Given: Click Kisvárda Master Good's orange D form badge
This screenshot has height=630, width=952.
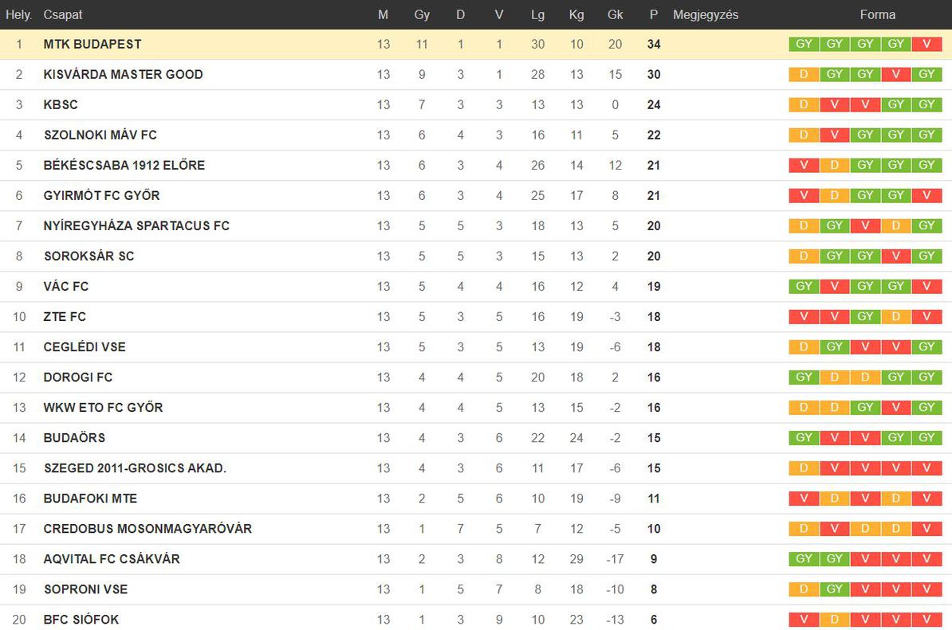Looking at the screenshot, I should click(x=804, y=75).
